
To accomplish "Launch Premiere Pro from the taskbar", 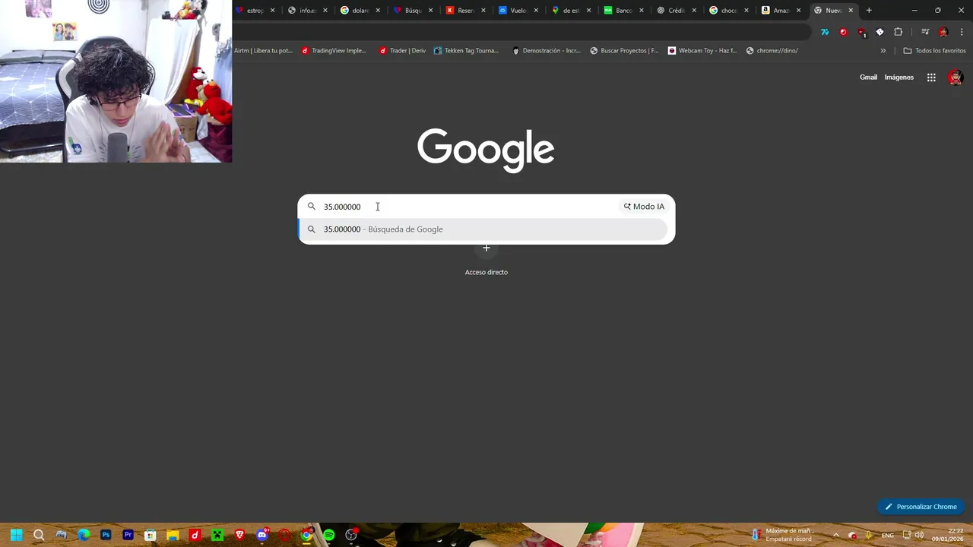I will (128, 535).
